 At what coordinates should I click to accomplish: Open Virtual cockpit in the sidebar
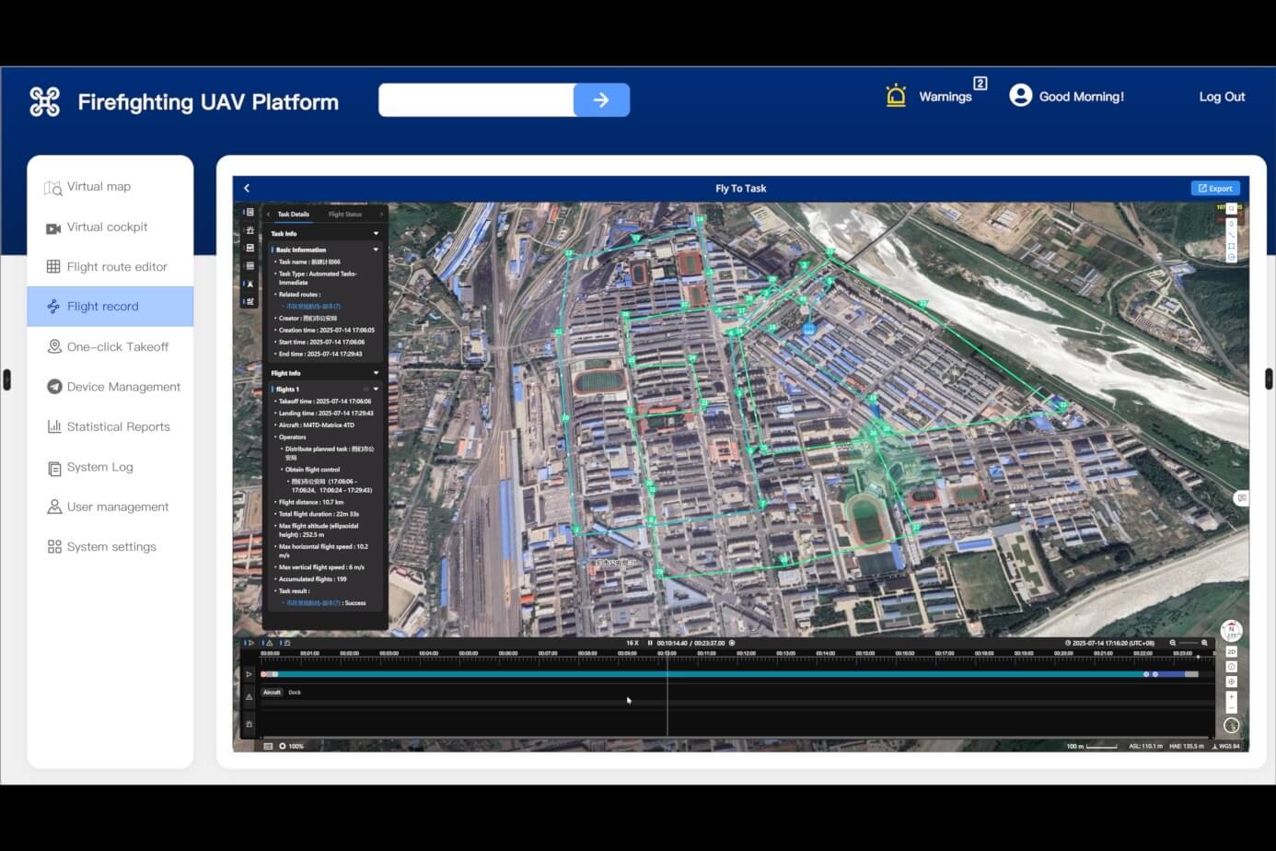[107, 227]
